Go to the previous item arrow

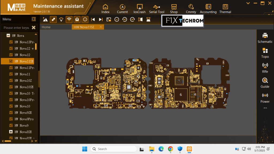pyautogui.click(x=93, y=20)
